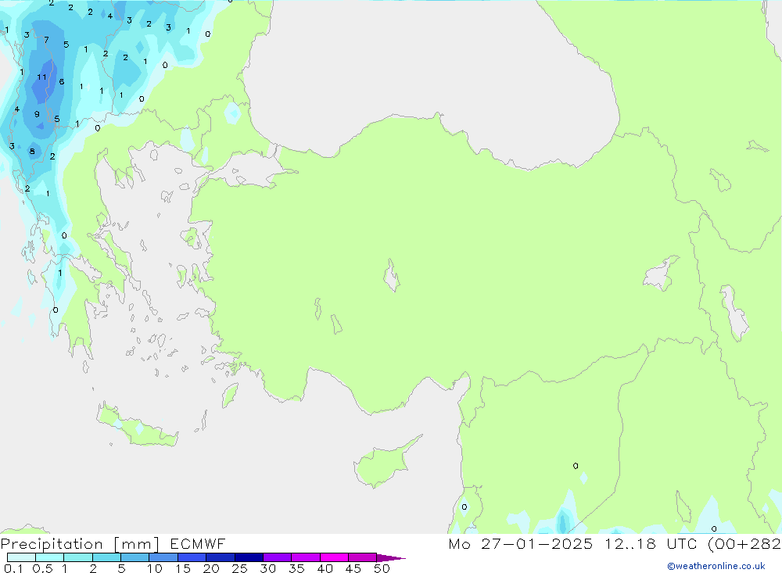Click Lake Van in eastern Turkey

(x=659, y=275)
